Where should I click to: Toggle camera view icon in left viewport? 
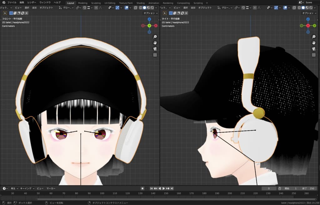pyautogui.click(x=155, y=49)
